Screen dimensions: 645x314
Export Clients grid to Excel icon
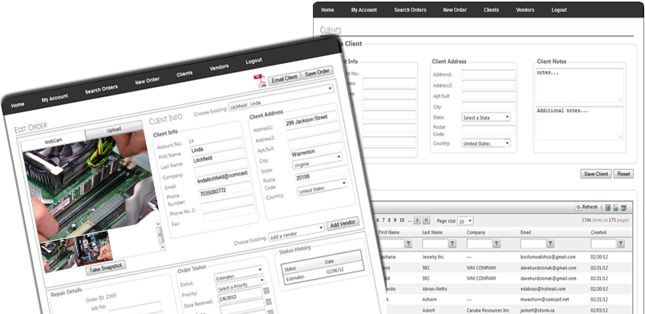[608, 207]
